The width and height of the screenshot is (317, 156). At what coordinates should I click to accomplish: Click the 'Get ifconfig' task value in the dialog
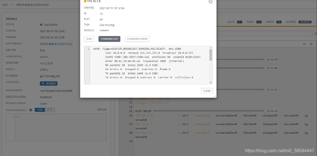tap(107, 25)
